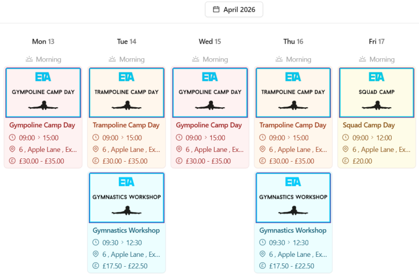
Task: Open Tuesday's Gymnastics Workshop banner image
Action: (127, 197)
